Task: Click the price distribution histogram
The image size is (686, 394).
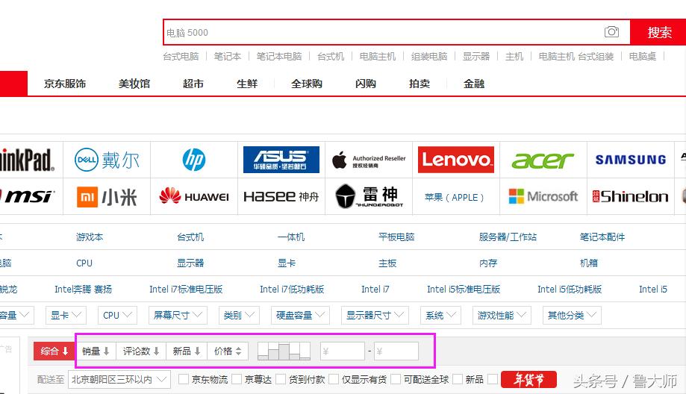Action: [284, 351]
